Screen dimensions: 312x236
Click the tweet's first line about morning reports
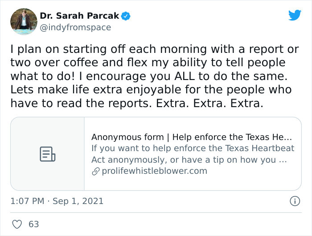155,49
